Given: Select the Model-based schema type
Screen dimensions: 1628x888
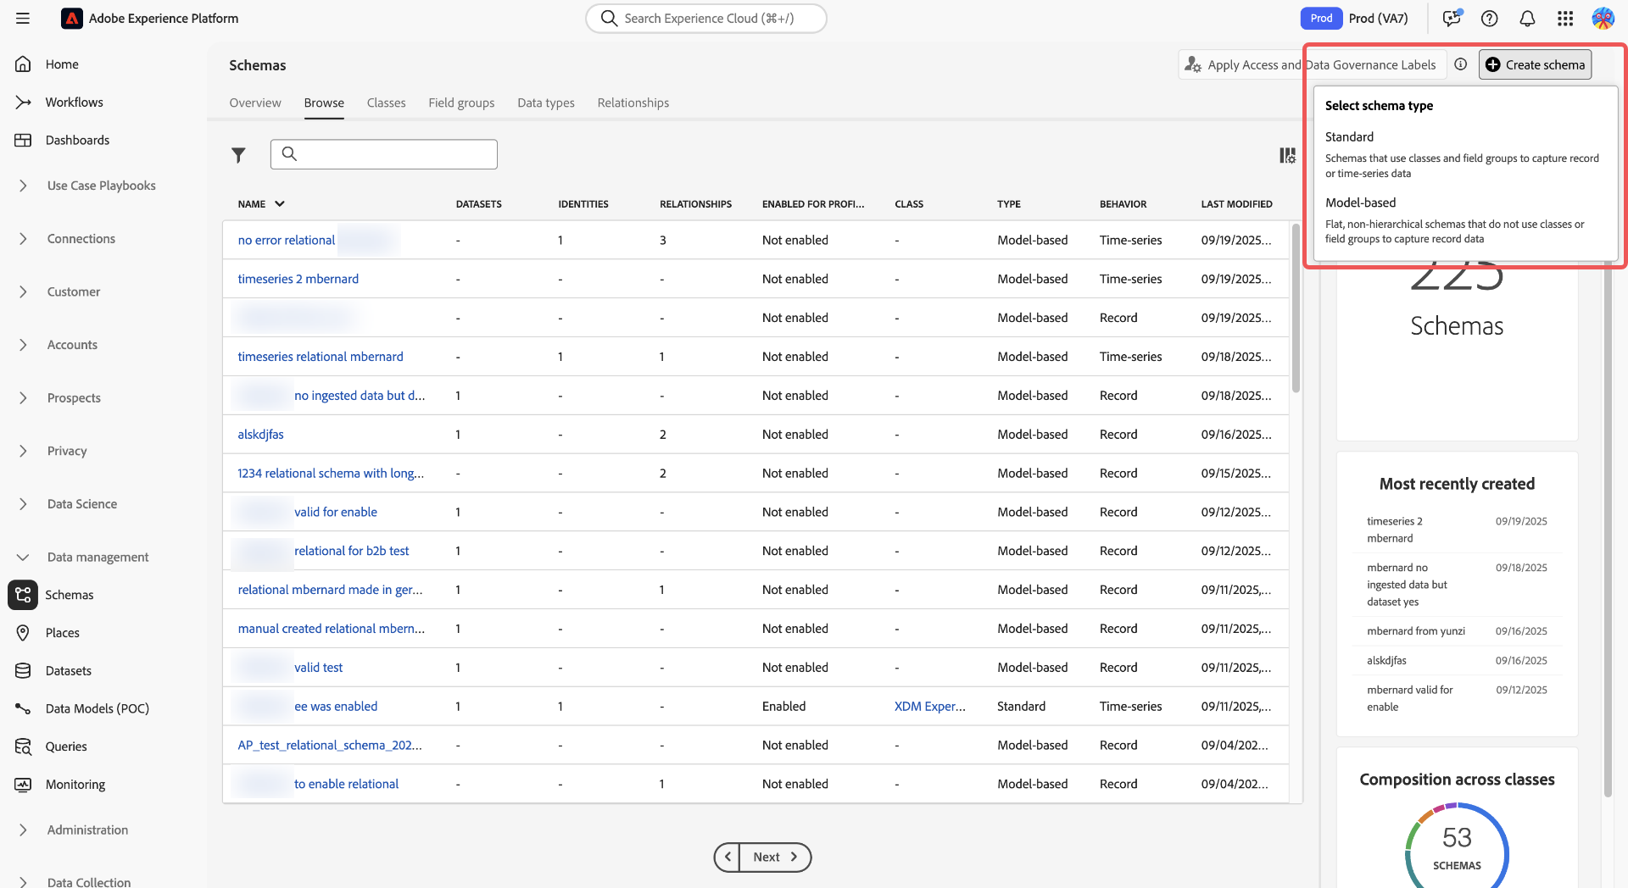Looking at the screenshot, I should pos(1360,203).
